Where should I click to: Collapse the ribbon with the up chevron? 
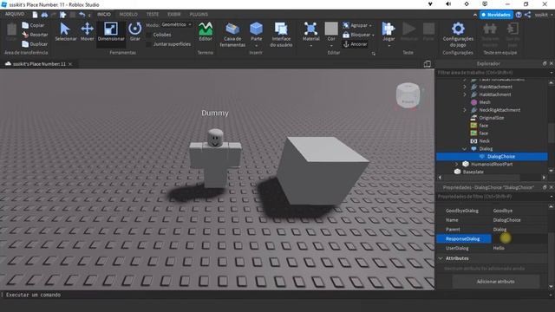[475, 15]
